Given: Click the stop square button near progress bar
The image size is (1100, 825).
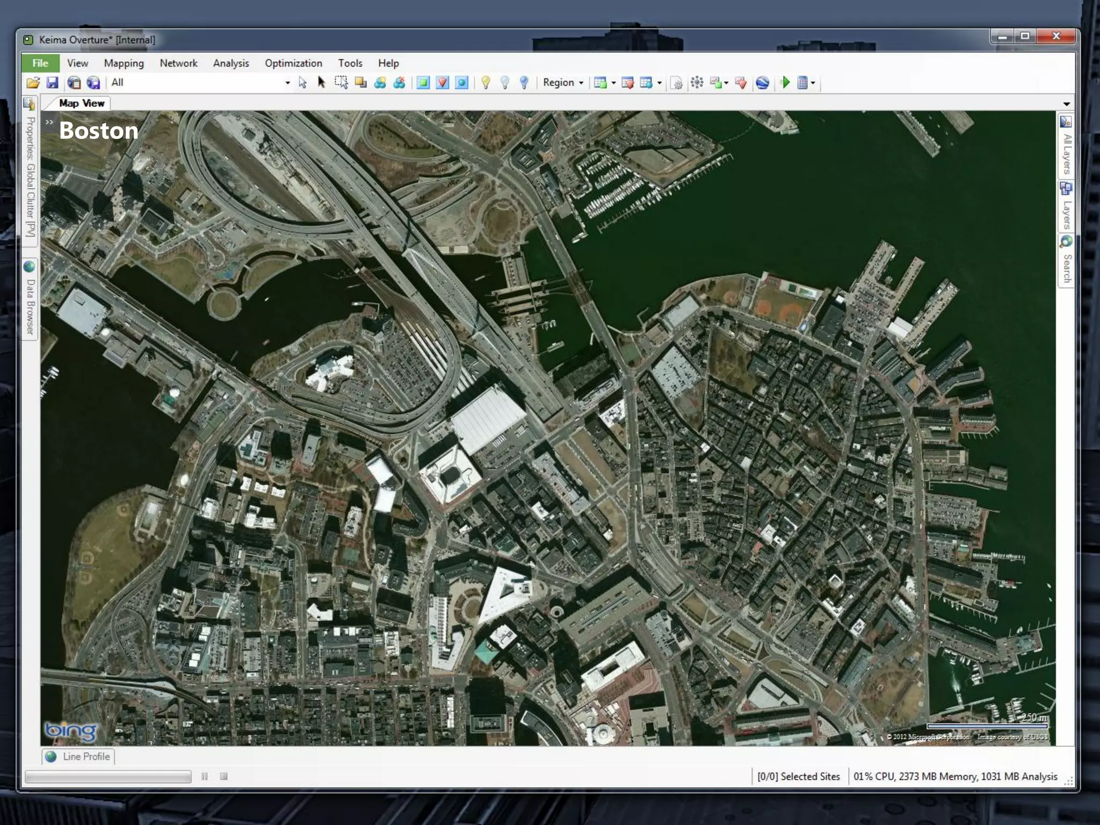Looking at the screenshot, I should [223, 776].
